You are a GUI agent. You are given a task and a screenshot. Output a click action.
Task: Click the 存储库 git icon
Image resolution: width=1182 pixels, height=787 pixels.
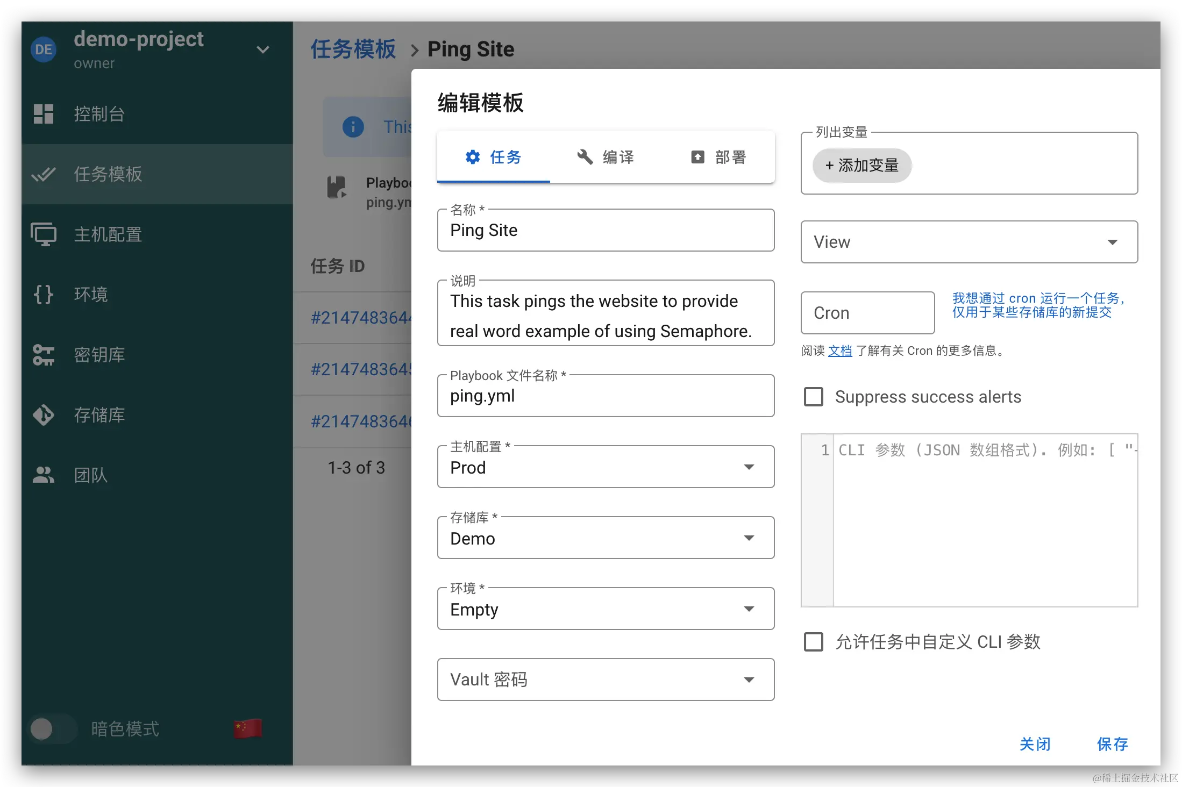[43, 415]
